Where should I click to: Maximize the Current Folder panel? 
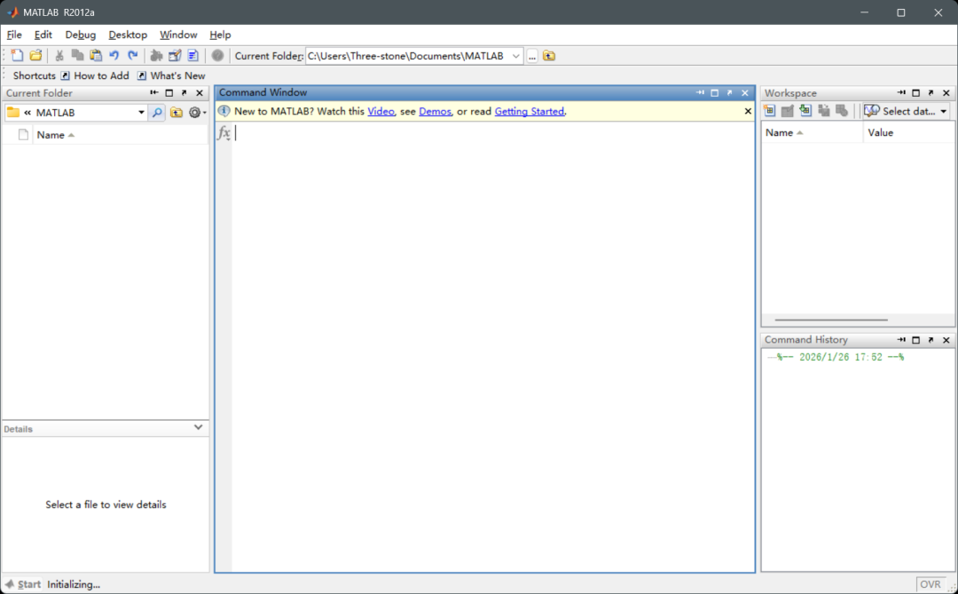pos(169,93)
